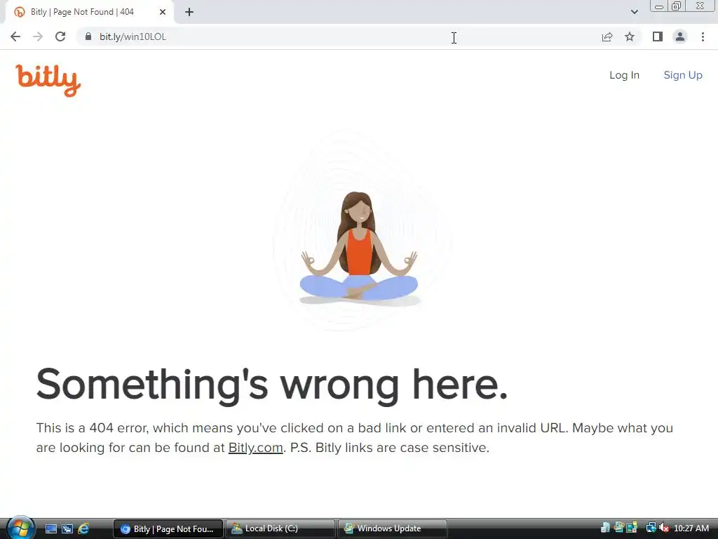Viewport: 718px width, 539px height.
Task: Click the 'Something's wrong here.' heading
Action: 272,385
